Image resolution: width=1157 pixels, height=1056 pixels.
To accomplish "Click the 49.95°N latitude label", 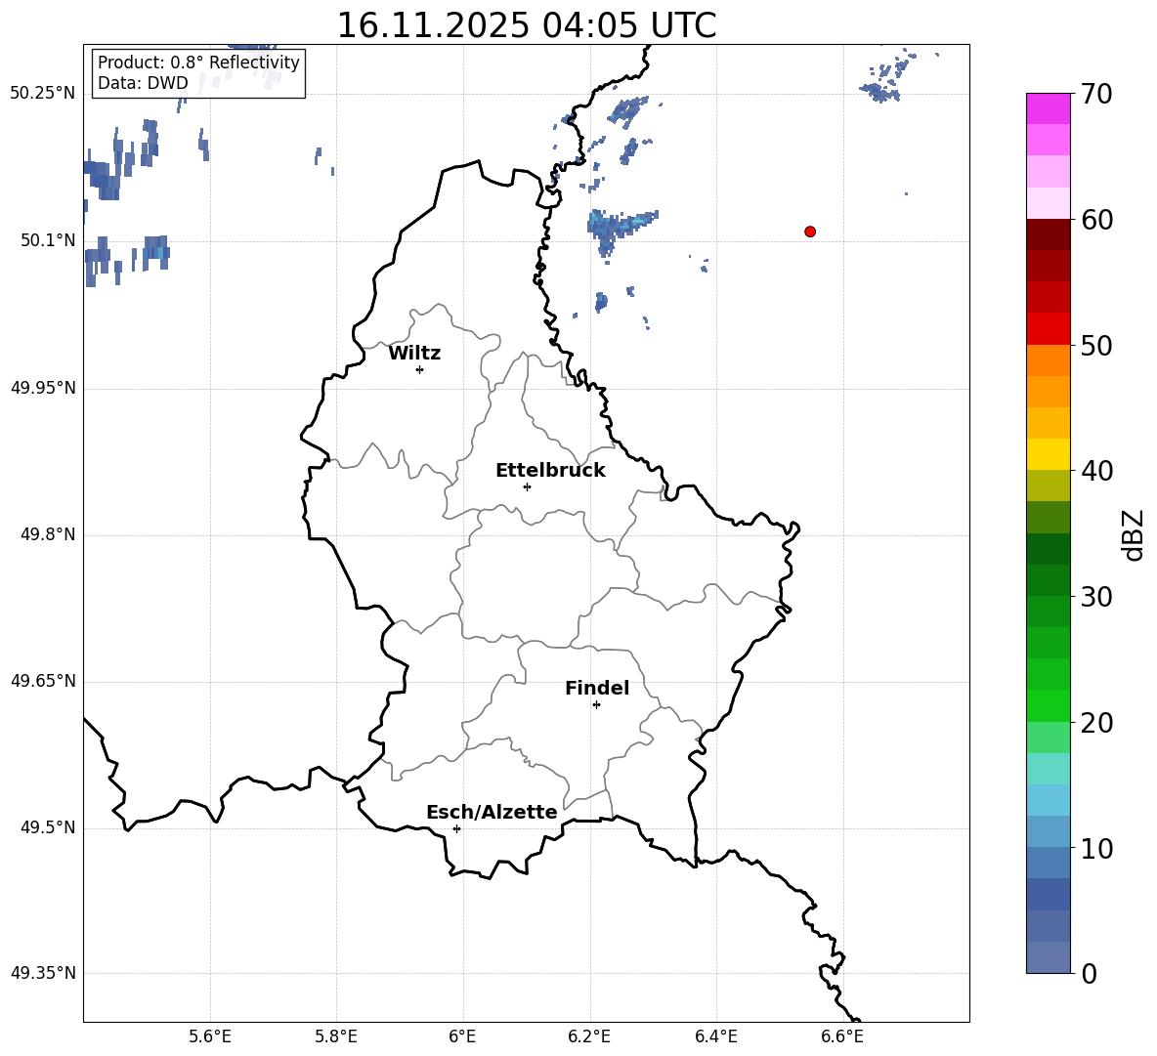I will point(43,388).
